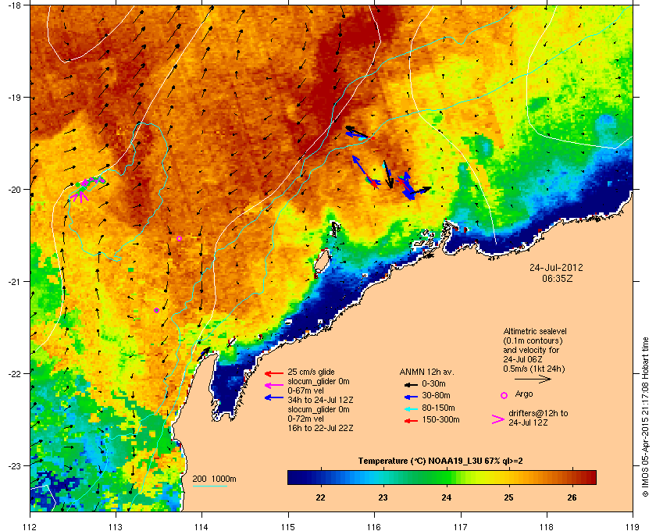Click the 23 colorbar tick label
The image size is (656, 531).
point(383,497)
